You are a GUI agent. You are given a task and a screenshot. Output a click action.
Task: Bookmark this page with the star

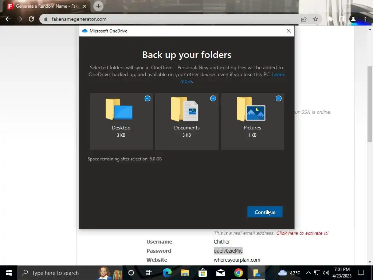(315, 19)
